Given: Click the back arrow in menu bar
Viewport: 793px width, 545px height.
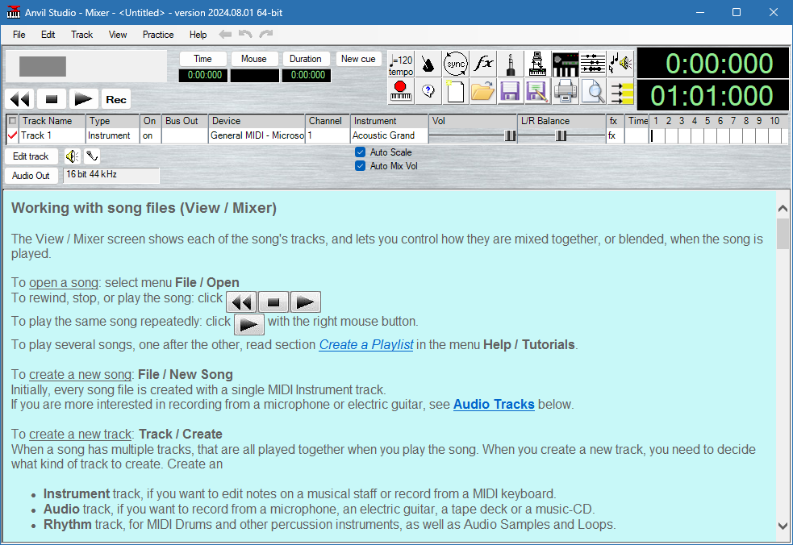Looking at the screenshot, I should [225, 35].
